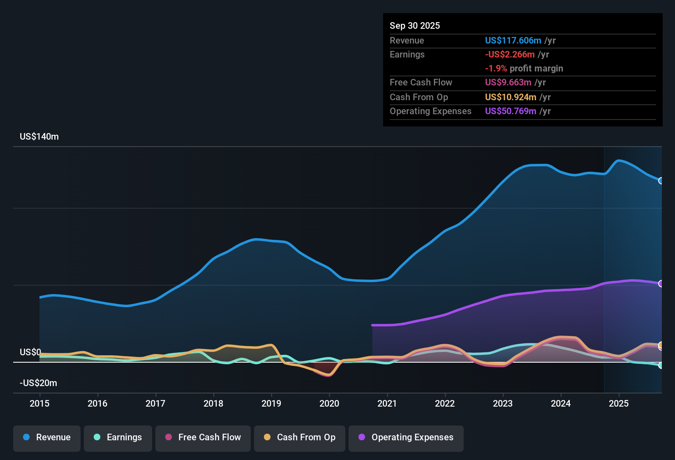Toggle visibility of the Earnings series
Image resolution: width=675 pixels, height=460 pixels.
(118, 437)
